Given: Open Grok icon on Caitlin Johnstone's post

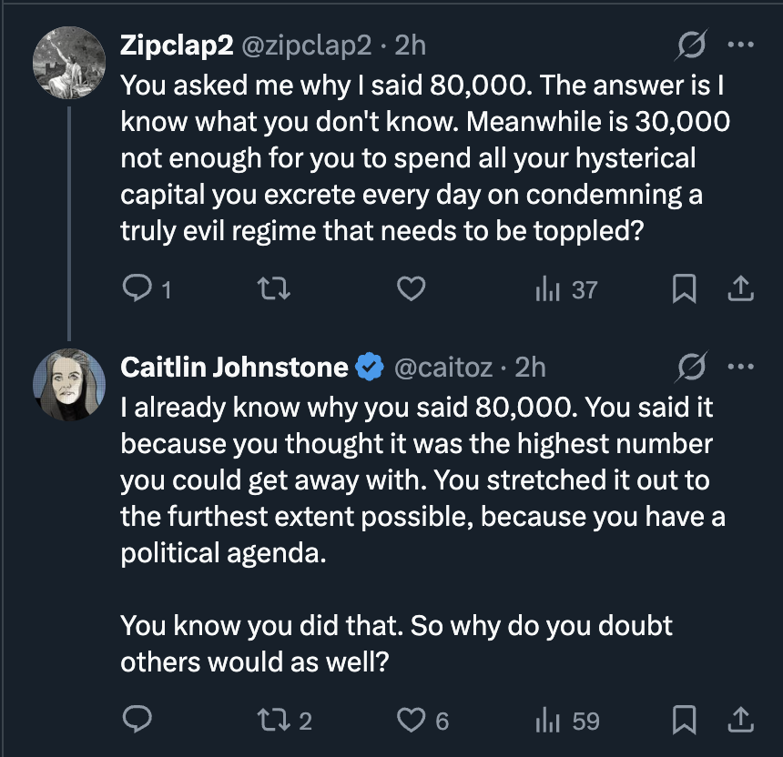Looking at the screenshot, I should 693,368.
